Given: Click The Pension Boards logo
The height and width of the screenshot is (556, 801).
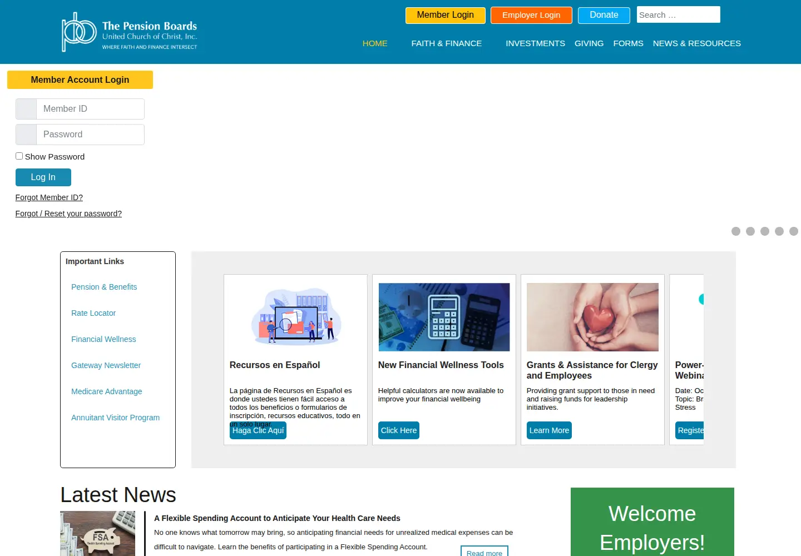Looking at the screenshot, I should (129, 32).
